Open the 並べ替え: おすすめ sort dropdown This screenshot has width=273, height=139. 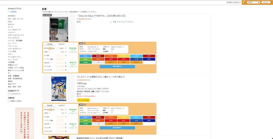click(x=233, y=2)
